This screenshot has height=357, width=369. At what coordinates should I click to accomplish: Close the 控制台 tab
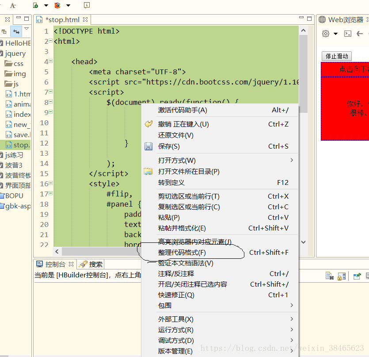pos(71,264)
